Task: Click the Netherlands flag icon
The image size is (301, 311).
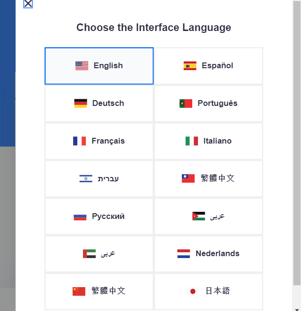Action: pos(184,254)
